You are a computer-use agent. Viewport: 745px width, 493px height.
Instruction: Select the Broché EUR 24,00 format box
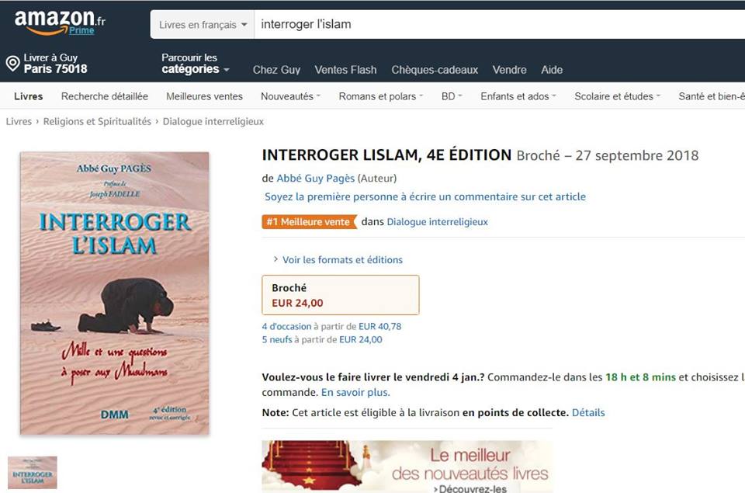pyautogui.click(x=341, y=295)
